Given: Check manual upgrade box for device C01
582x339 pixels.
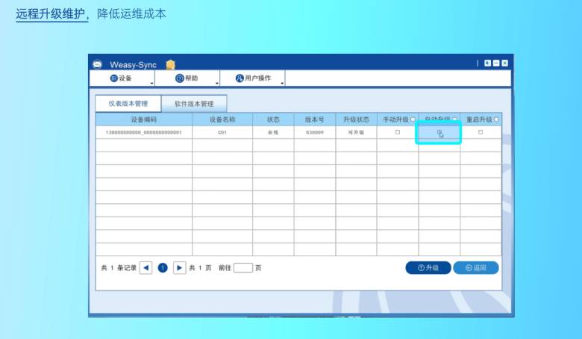Looking at the screenshot, I should [x=397, y=132].
